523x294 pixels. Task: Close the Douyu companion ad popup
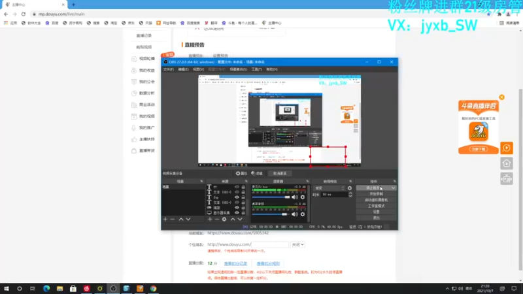pyautogui.click(x=501, y=97)
